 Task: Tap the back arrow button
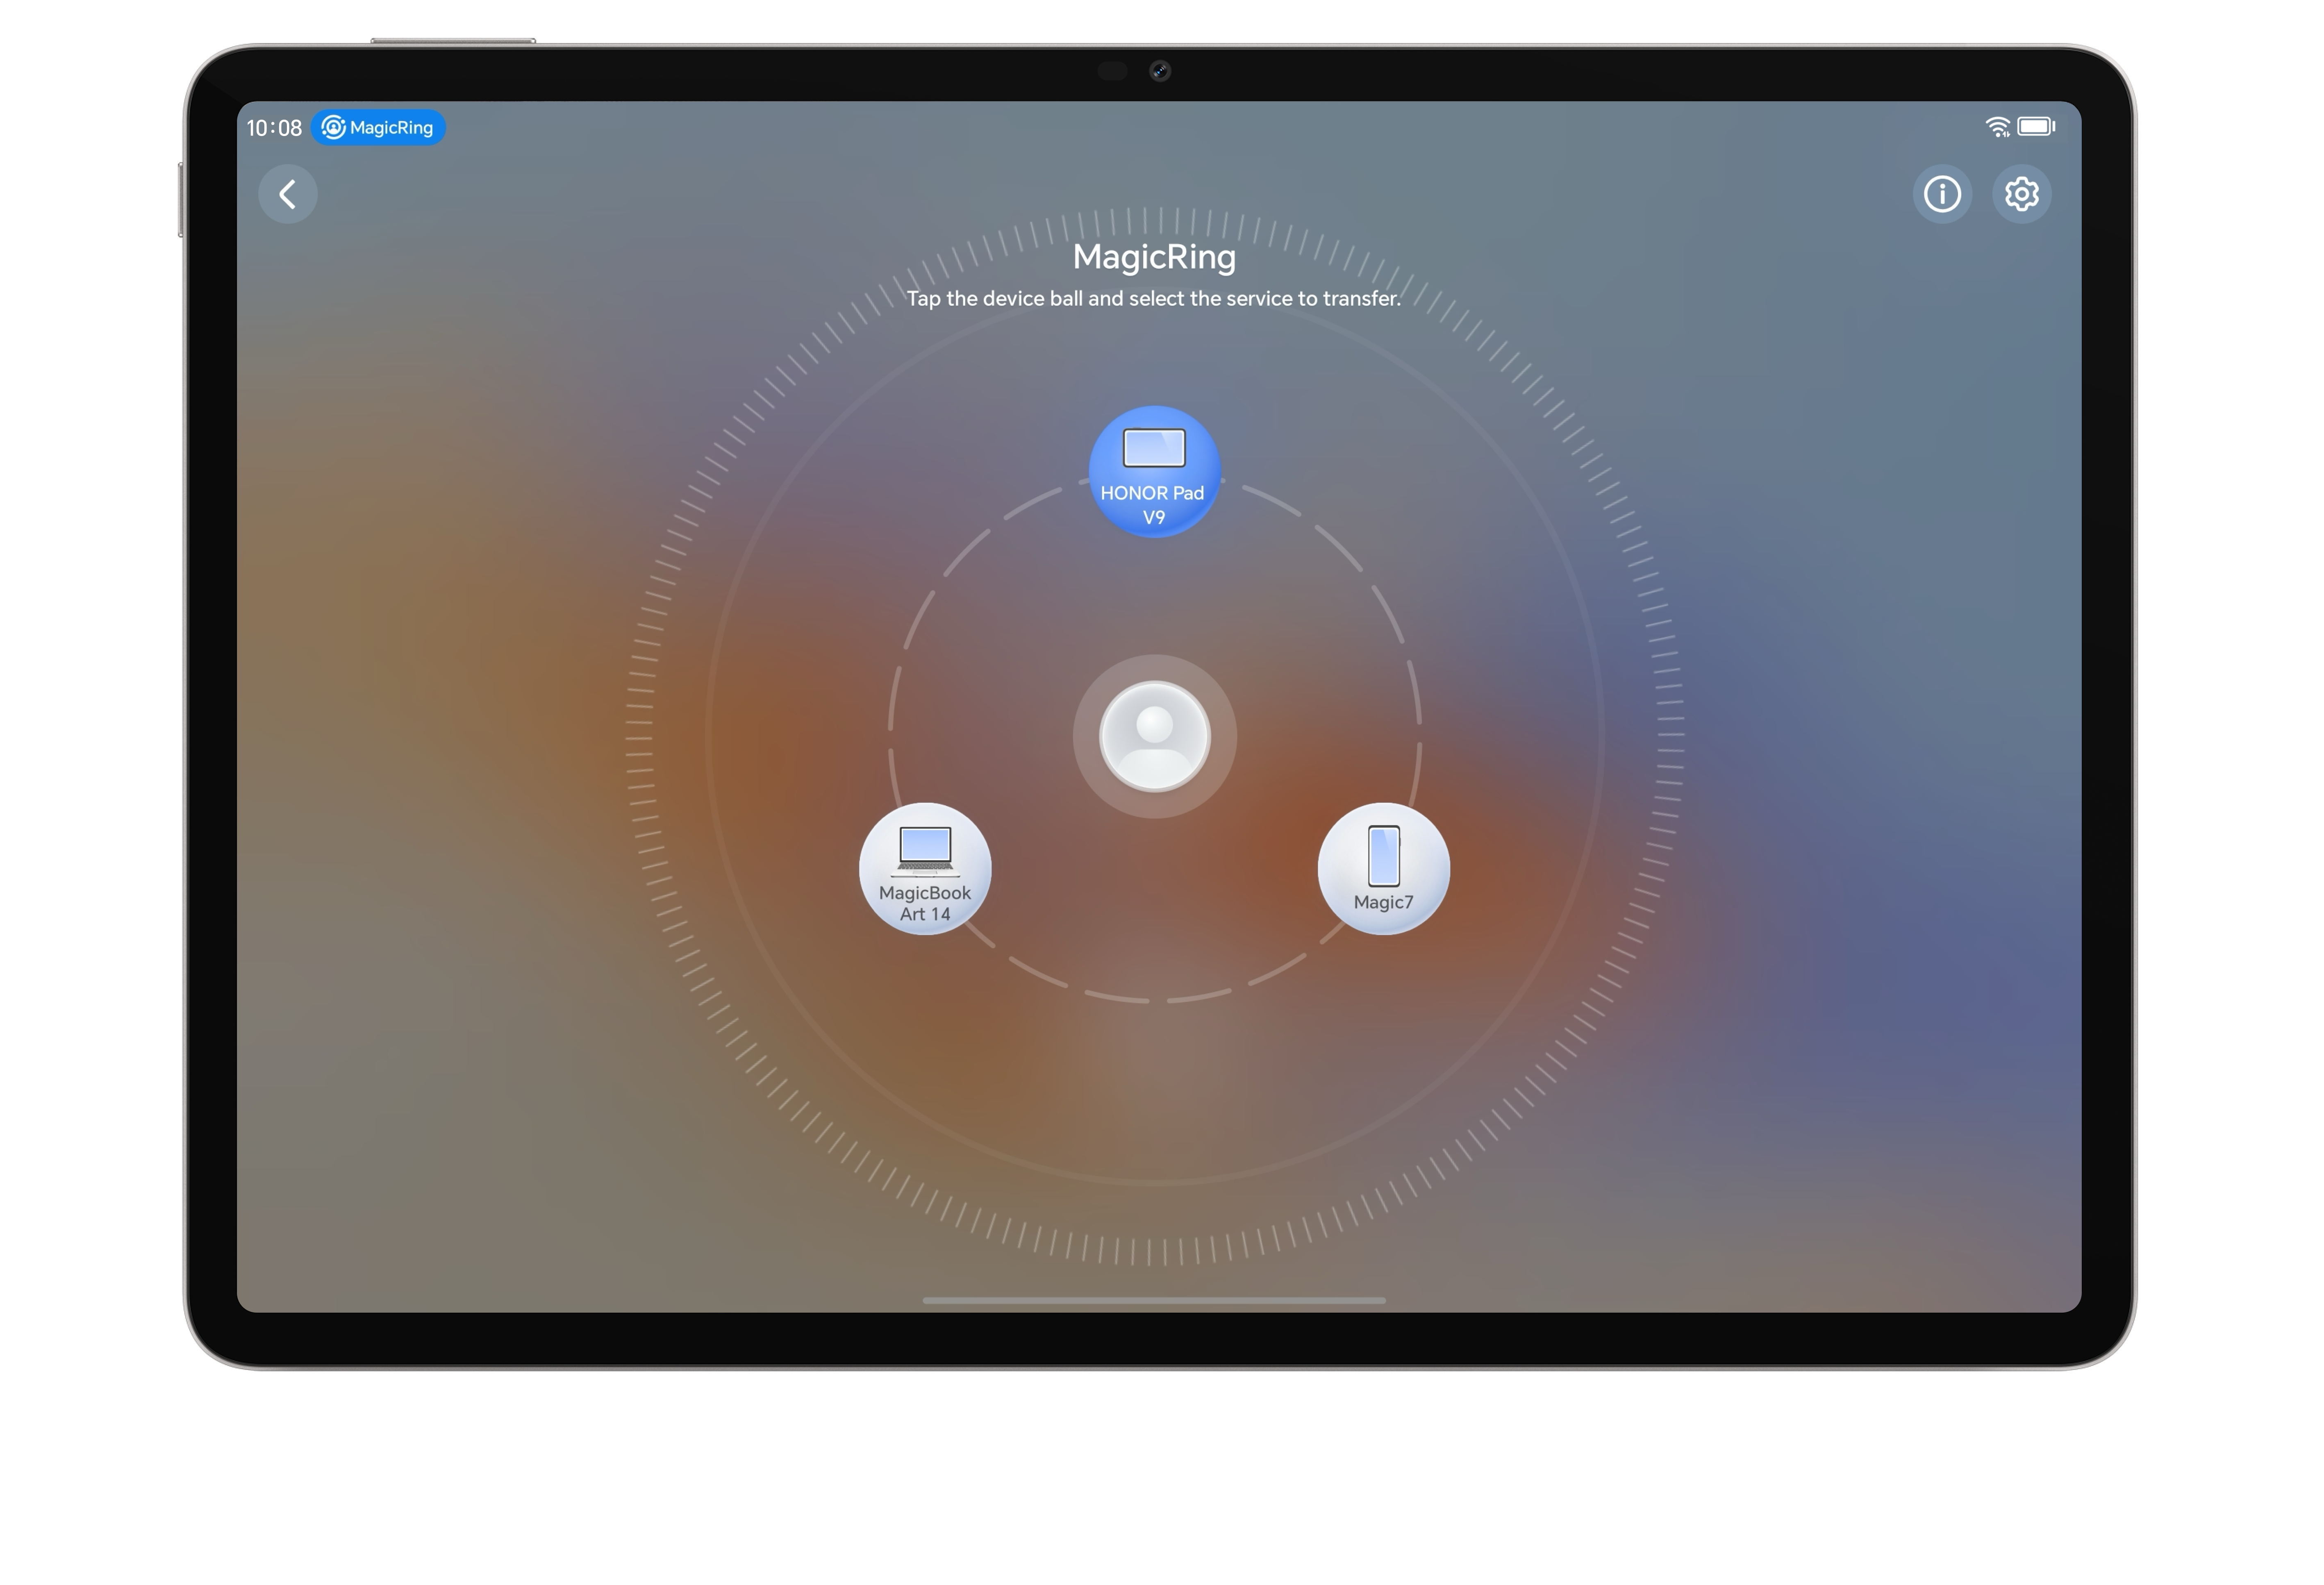[x=288, y=194]
